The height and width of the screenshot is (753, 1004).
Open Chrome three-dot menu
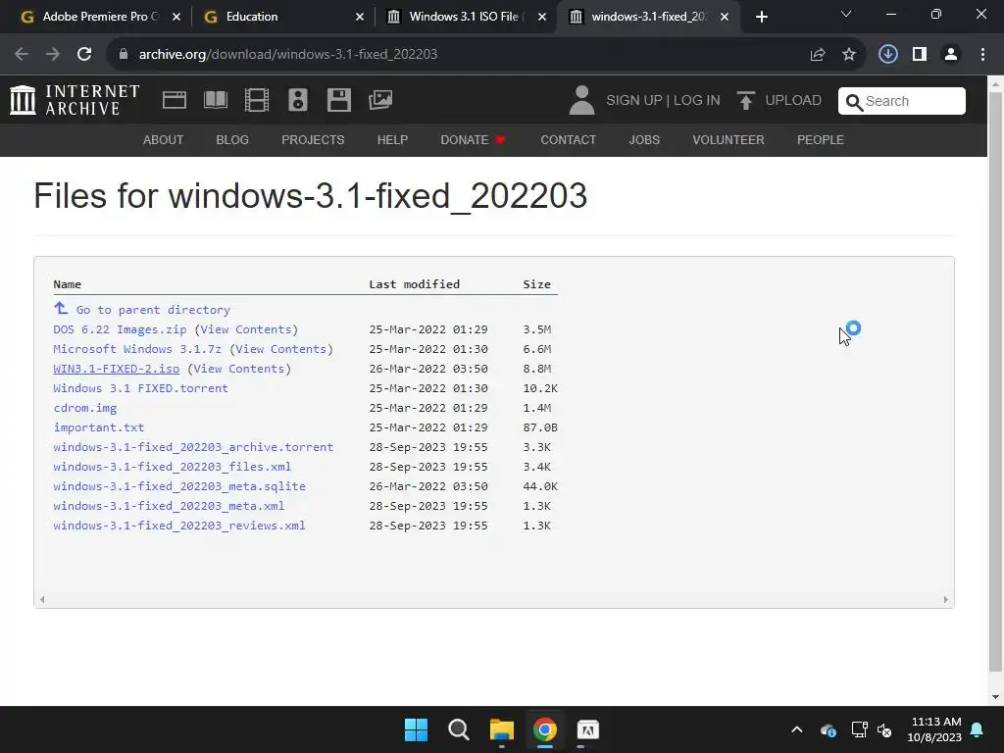pyautogui.click(x=982, y=55)
